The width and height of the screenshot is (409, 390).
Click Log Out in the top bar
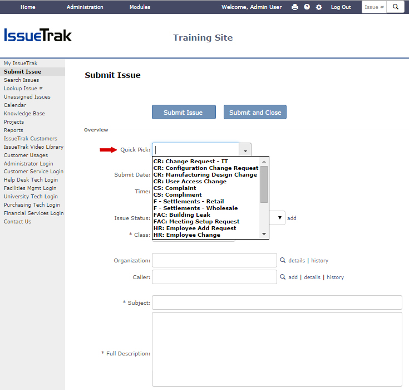pyautogui.click(x=341, y=7)
